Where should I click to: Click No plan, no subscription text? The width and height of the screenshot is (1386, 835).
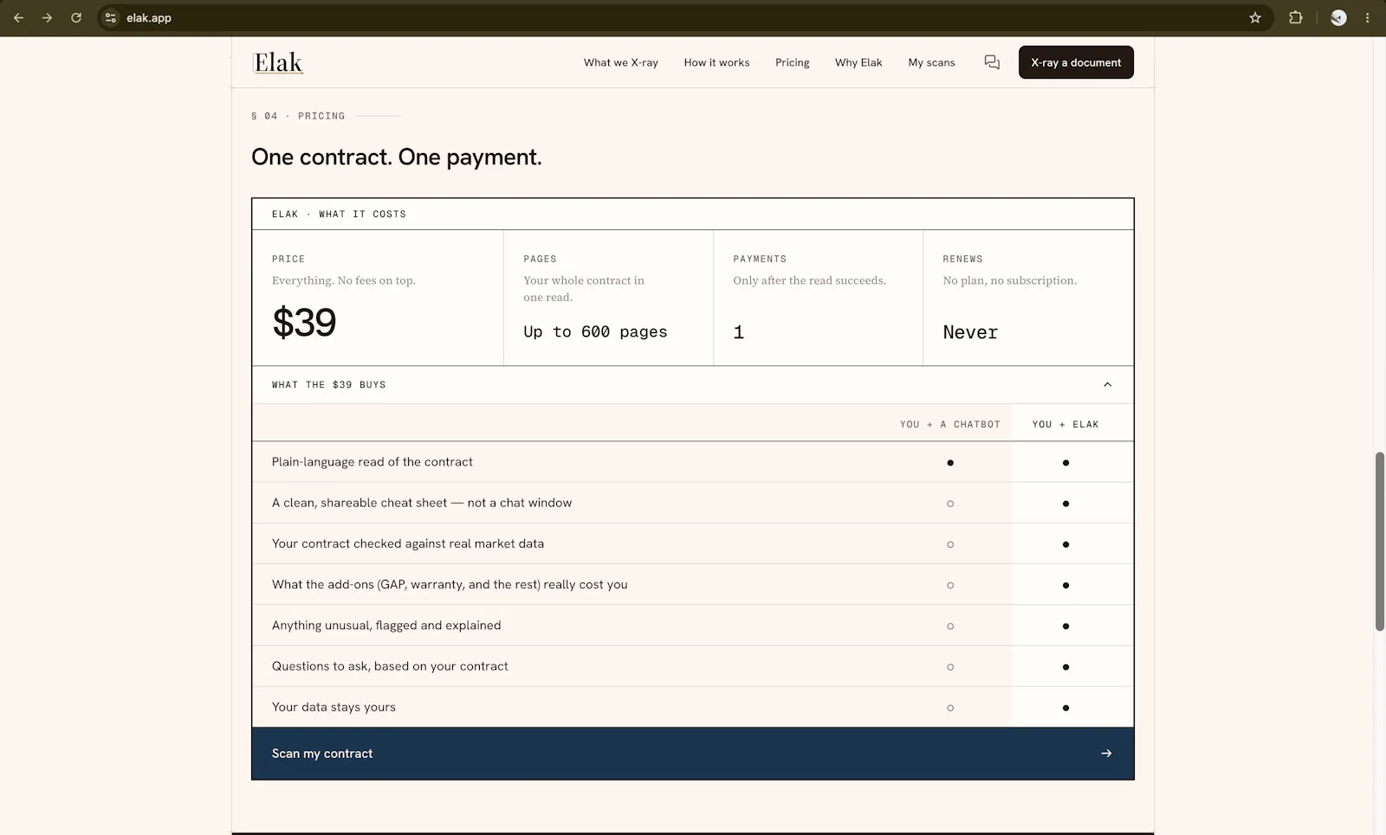tap(1010, 280)
